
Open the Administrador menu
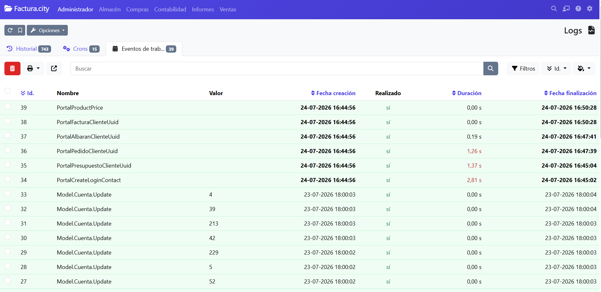coord(75,9)
